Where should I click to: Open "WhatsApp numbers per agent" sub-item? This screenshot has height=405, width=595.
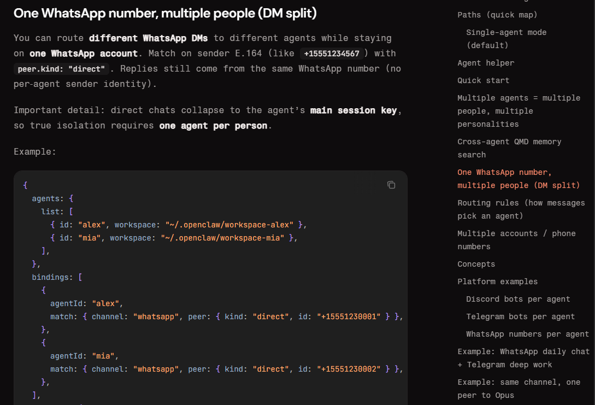[x=527, y=334]
